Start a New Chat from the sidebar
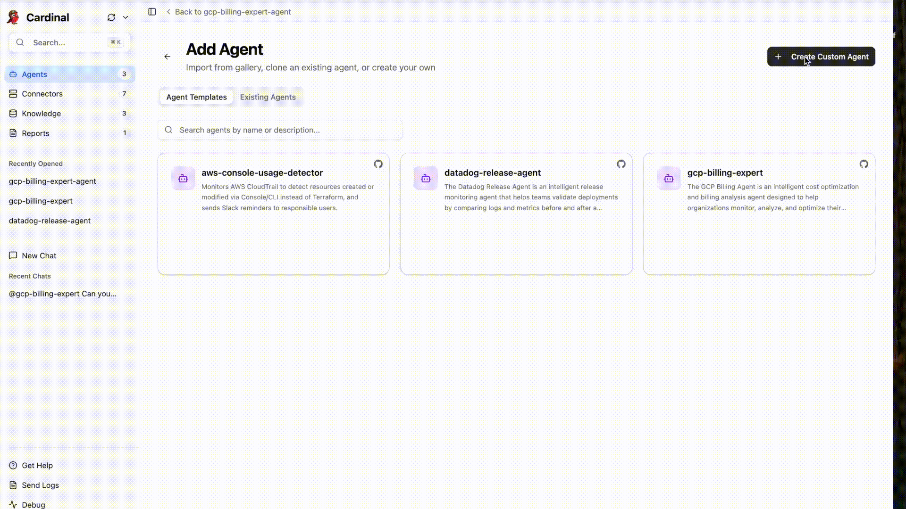 pos(32,255)
